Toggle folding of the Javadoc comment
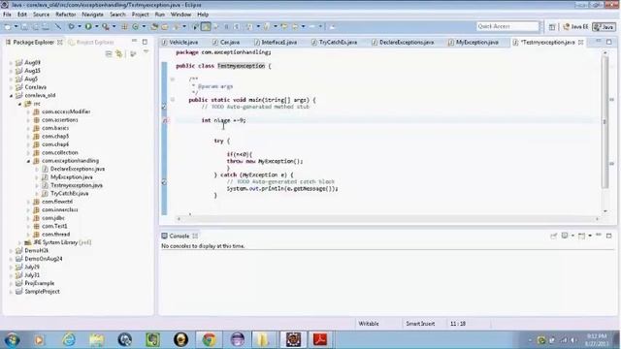This screenshot has width=621, height=349. (x=173, y=79)
